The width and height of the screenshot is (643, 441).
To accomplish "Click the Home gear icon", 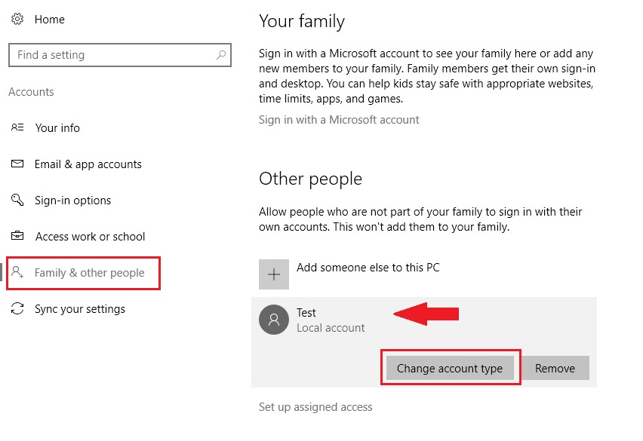I will pyautogui.click(x=18, y=20).
